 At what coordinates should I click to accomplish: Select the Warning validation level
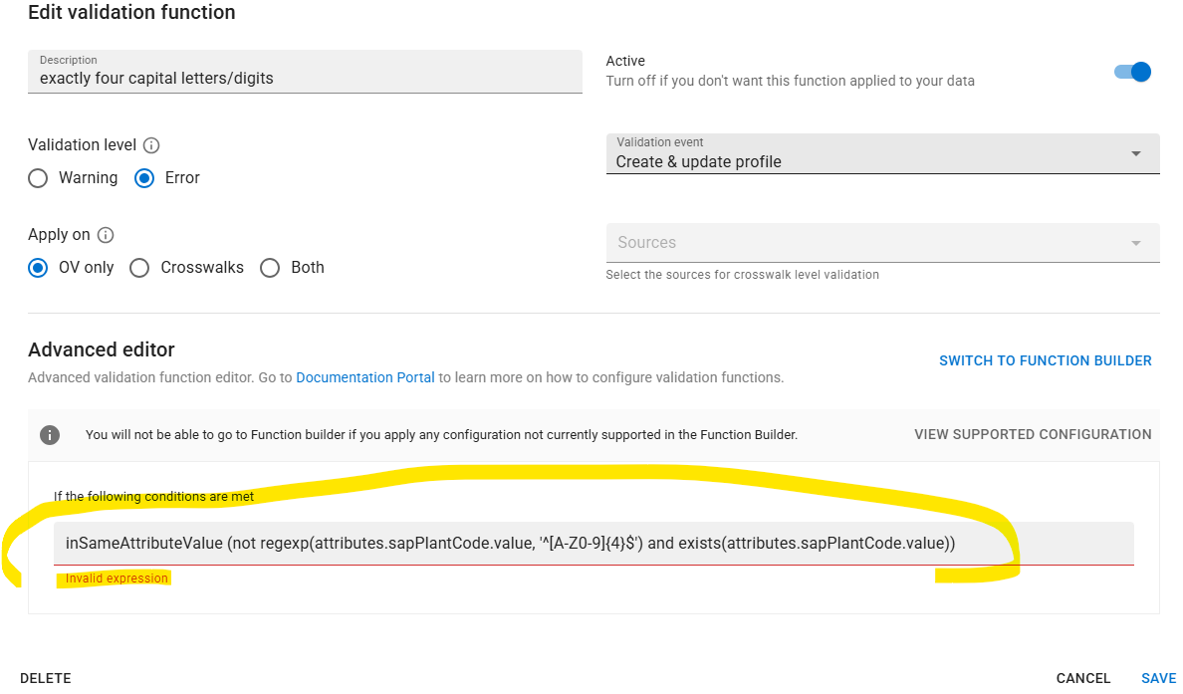[38, 178]
